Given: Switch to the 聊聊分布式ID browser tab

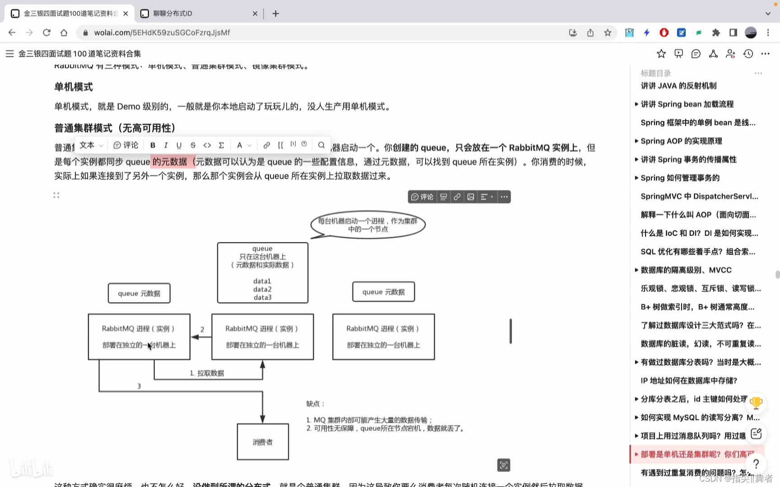Looking at the screenshot, I should click(x=199, y=14).
